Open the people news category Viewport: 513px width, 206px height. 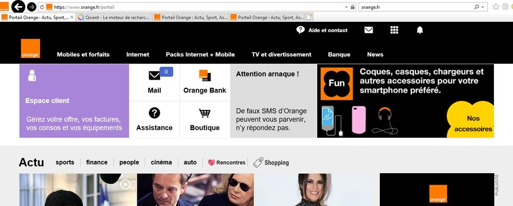click(129, 162)
